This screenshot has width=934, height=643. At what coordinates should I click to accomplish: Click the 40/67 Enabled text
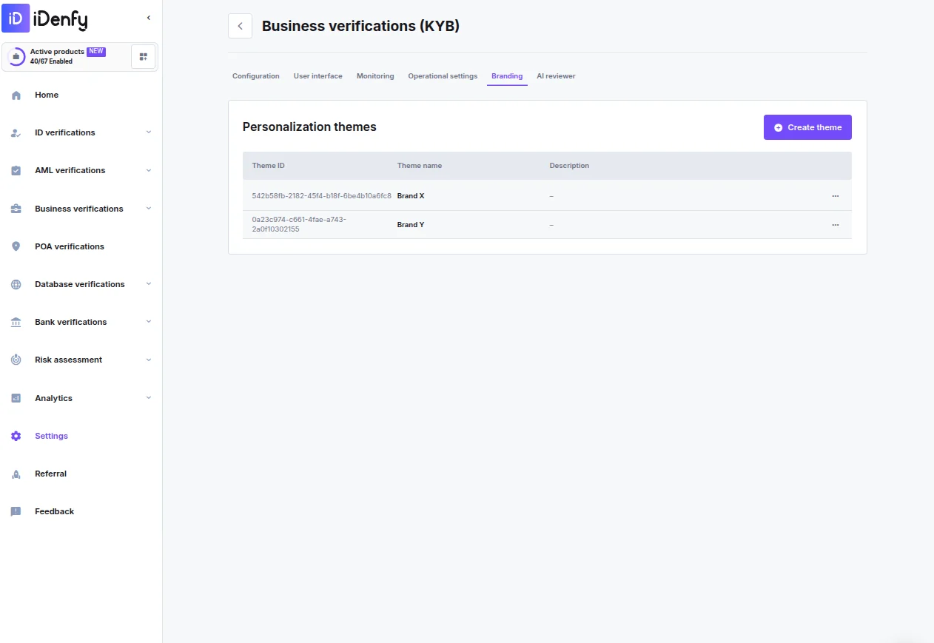point(51,61)
